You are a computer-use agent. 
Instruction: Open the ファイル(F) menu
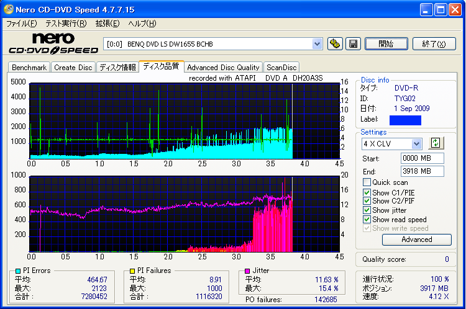[21, 24]
